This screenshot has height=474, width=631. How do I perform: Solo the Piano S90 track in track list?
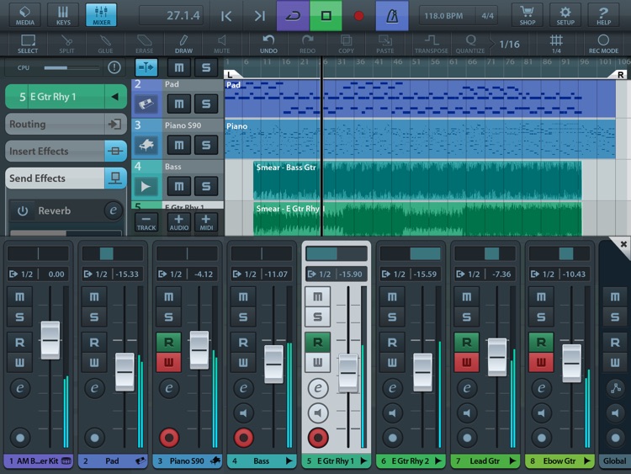point(206,145)
